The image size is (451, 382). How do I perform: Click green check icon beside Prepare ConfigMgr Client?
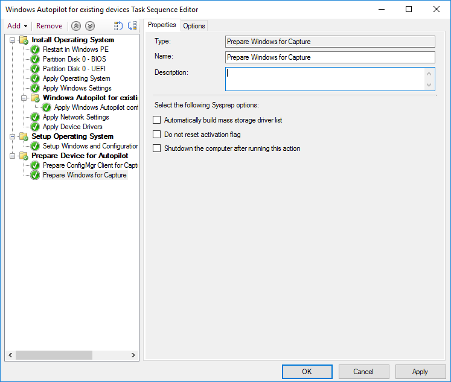[x=35, y=165]
